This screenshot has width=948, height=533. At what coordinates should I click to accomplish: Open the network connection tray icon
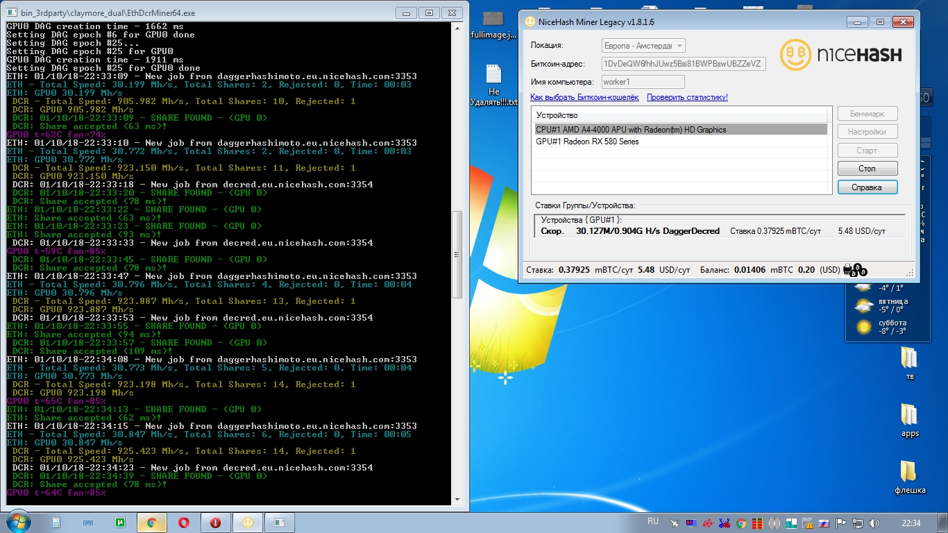(x=858, y=523)
